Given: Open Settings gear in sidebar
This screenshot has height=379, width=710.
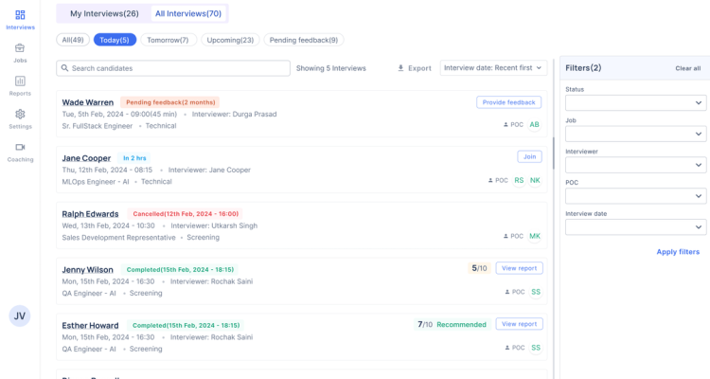Looking at the screenshot, I should tap(20, 115).
